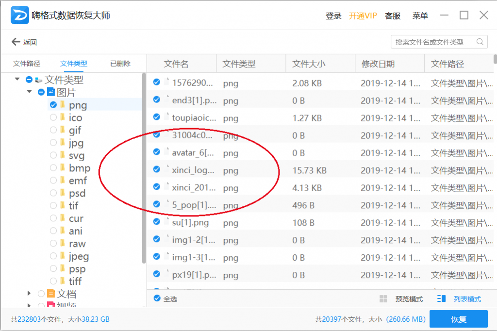Click the psd folder icon
The image size is (497, 331).
(63, 193)
